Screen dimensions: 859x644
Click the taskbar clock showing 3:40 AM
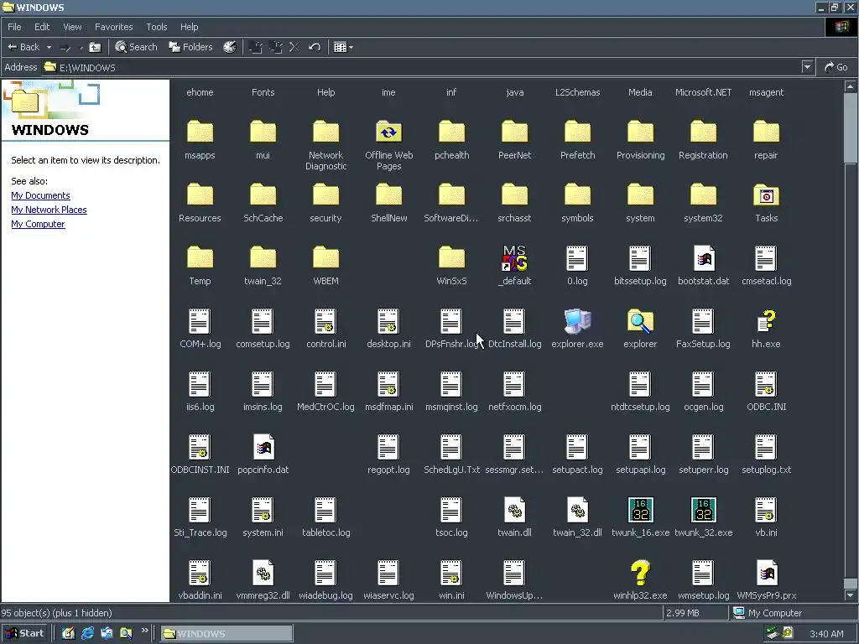[826, 634]
